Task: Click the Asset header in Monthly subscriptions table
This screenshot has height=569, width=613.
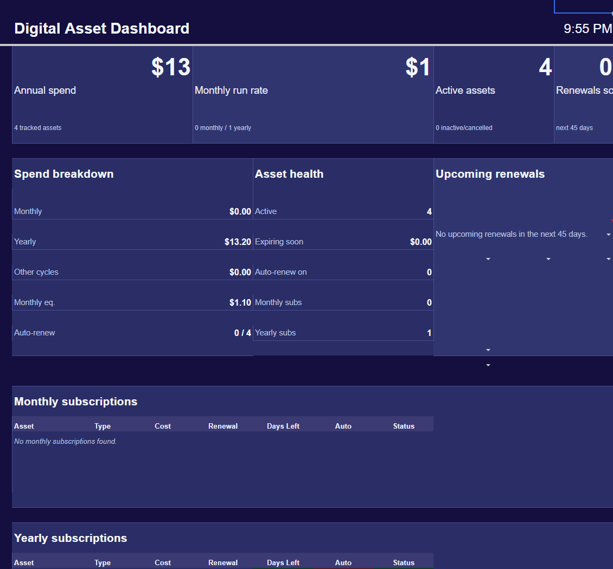Action: click(x=24, y=426)
